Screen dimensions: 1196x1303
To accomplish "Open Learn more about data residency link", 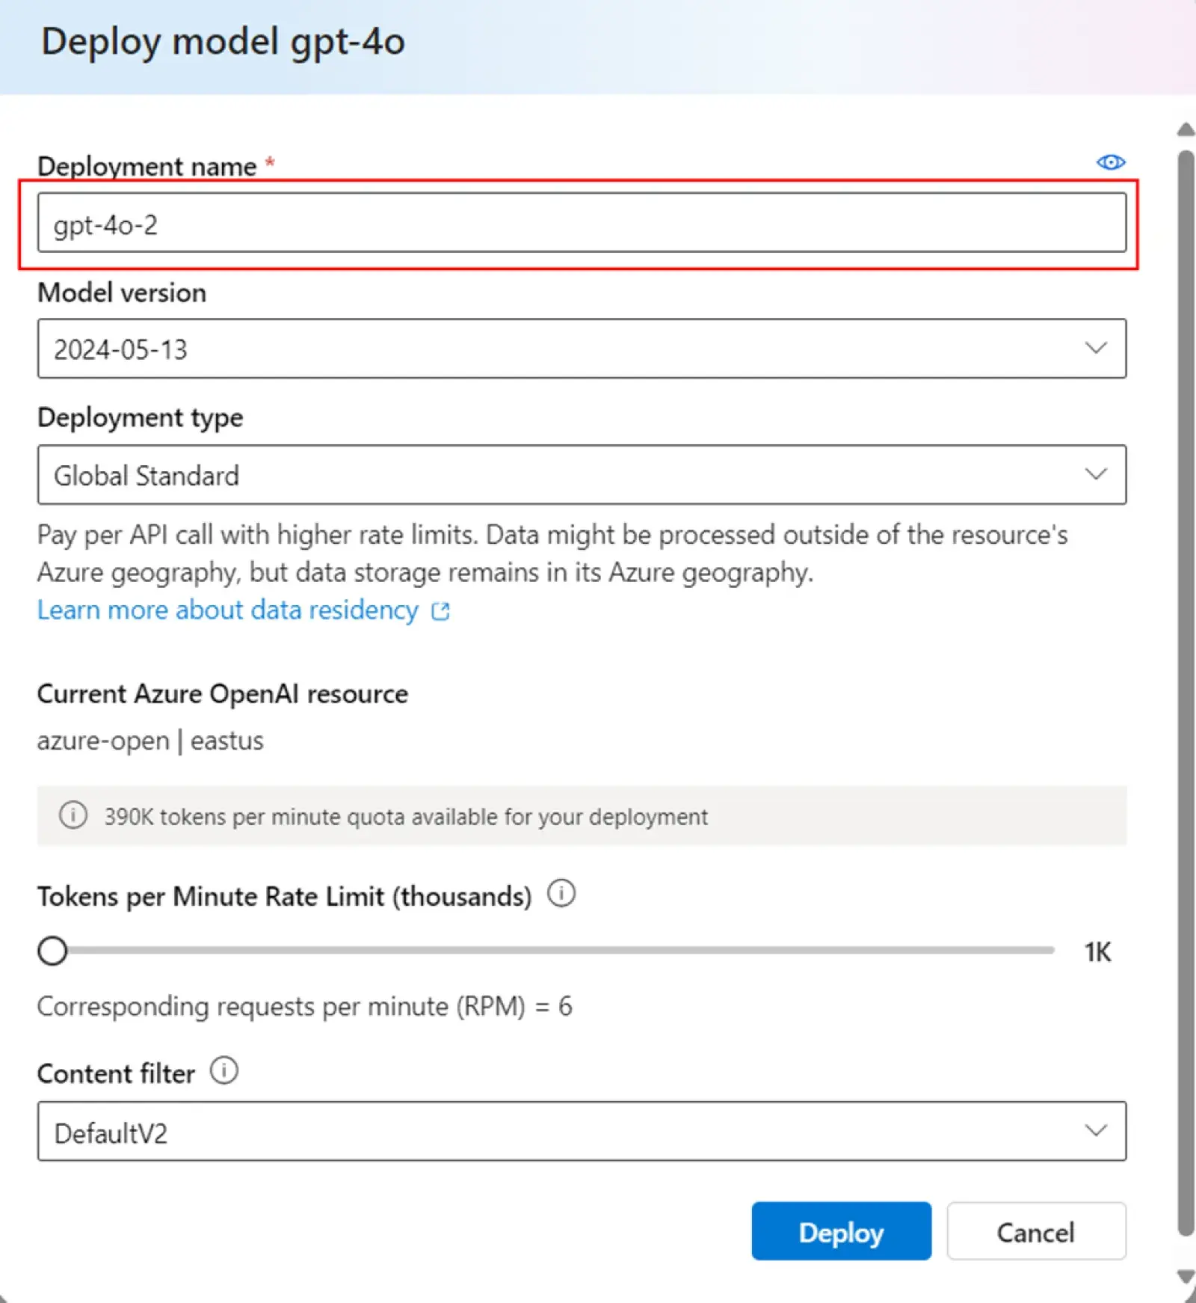I will [x=244, y=610].
